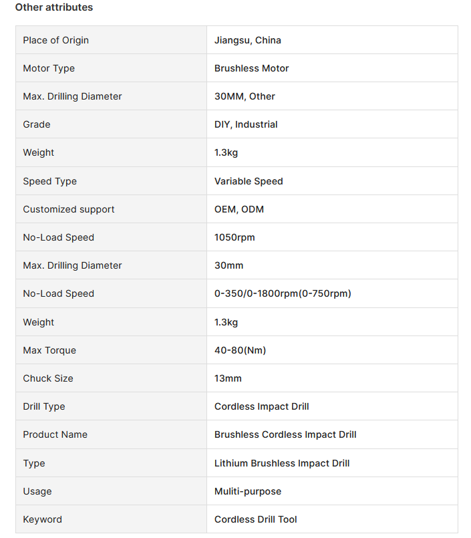Click the "Cordless Drill Tool" keyword value
Screen dimensions: 471x538
pyautogui.click(x=256, y=519)
